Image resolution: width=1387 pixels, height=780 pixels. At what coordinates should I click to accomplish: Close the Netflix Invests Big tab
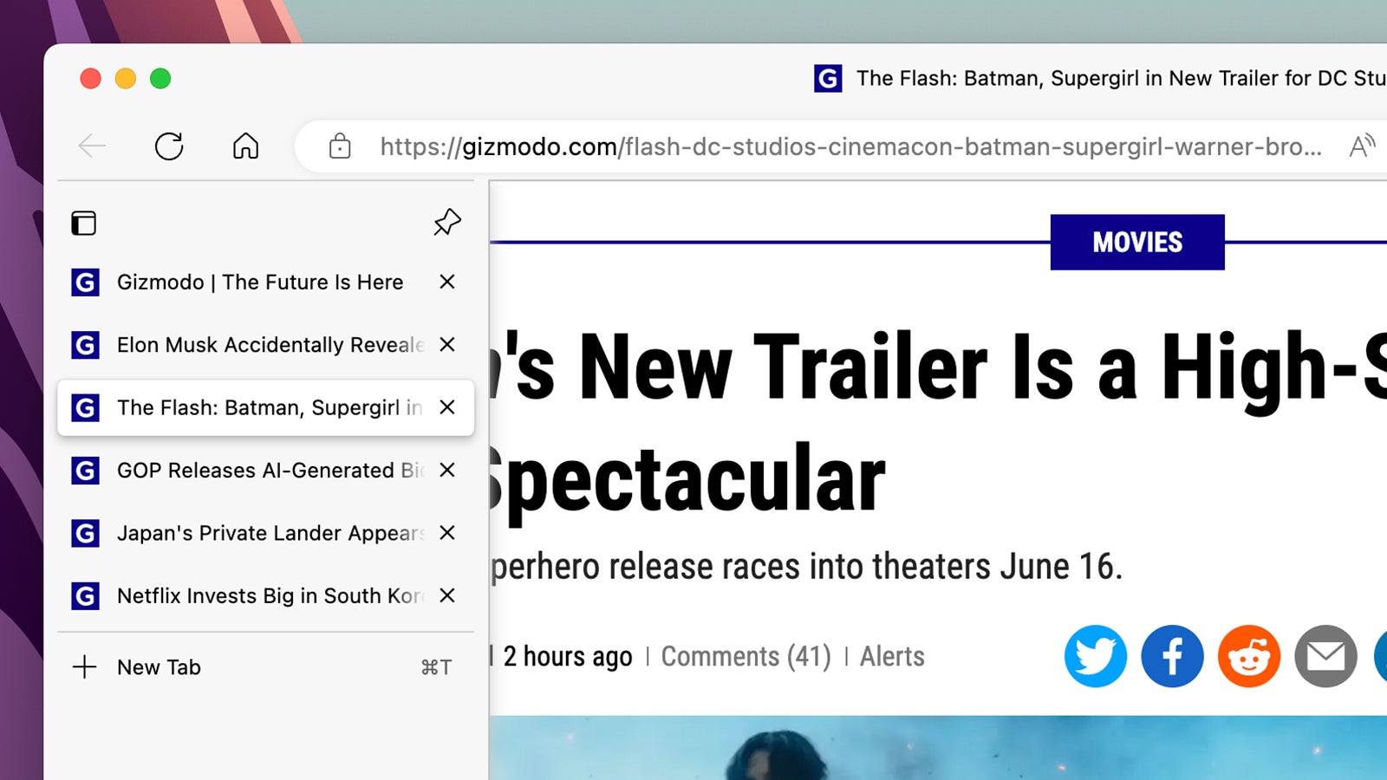coord(446,595)
